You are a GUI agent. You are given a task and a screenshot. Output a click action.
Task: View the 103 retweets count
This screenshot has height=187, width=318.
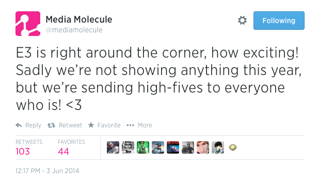tap(23, 152)
